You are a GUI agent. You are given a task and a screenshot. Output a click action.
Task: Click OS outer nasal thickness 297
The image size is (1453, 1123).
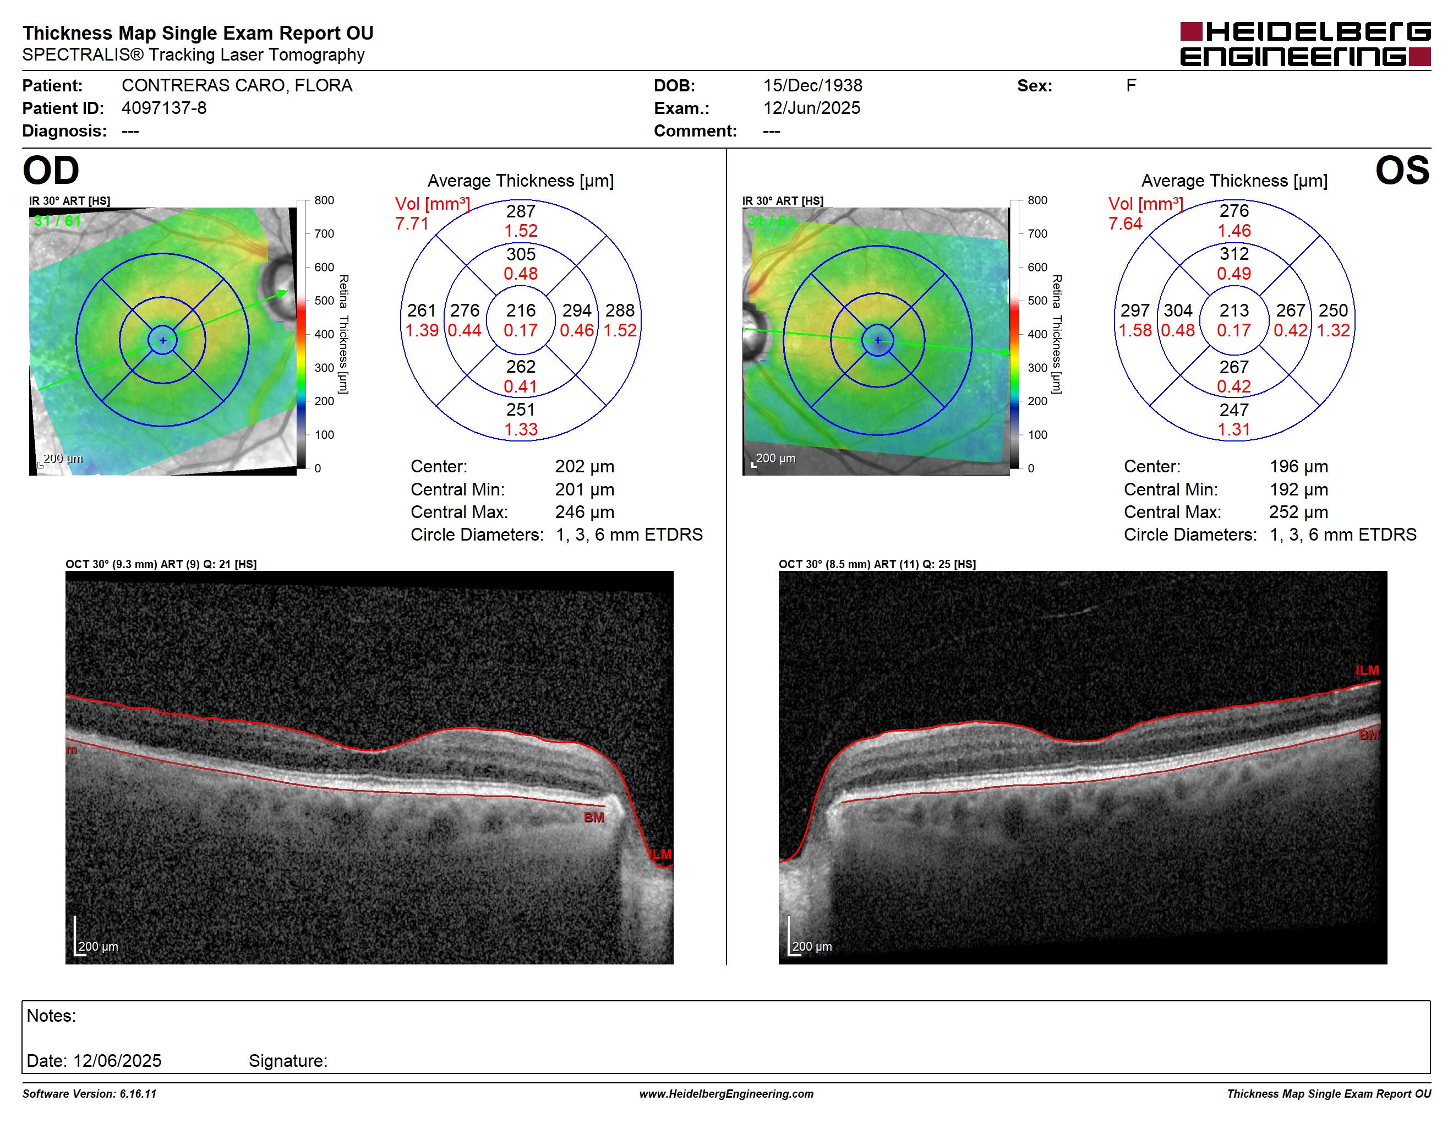coord(1134,310)
